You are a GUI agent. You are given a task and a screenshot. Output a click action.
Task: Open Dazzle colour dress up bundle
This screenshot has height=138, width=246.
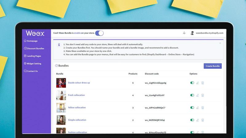(79, 82)
